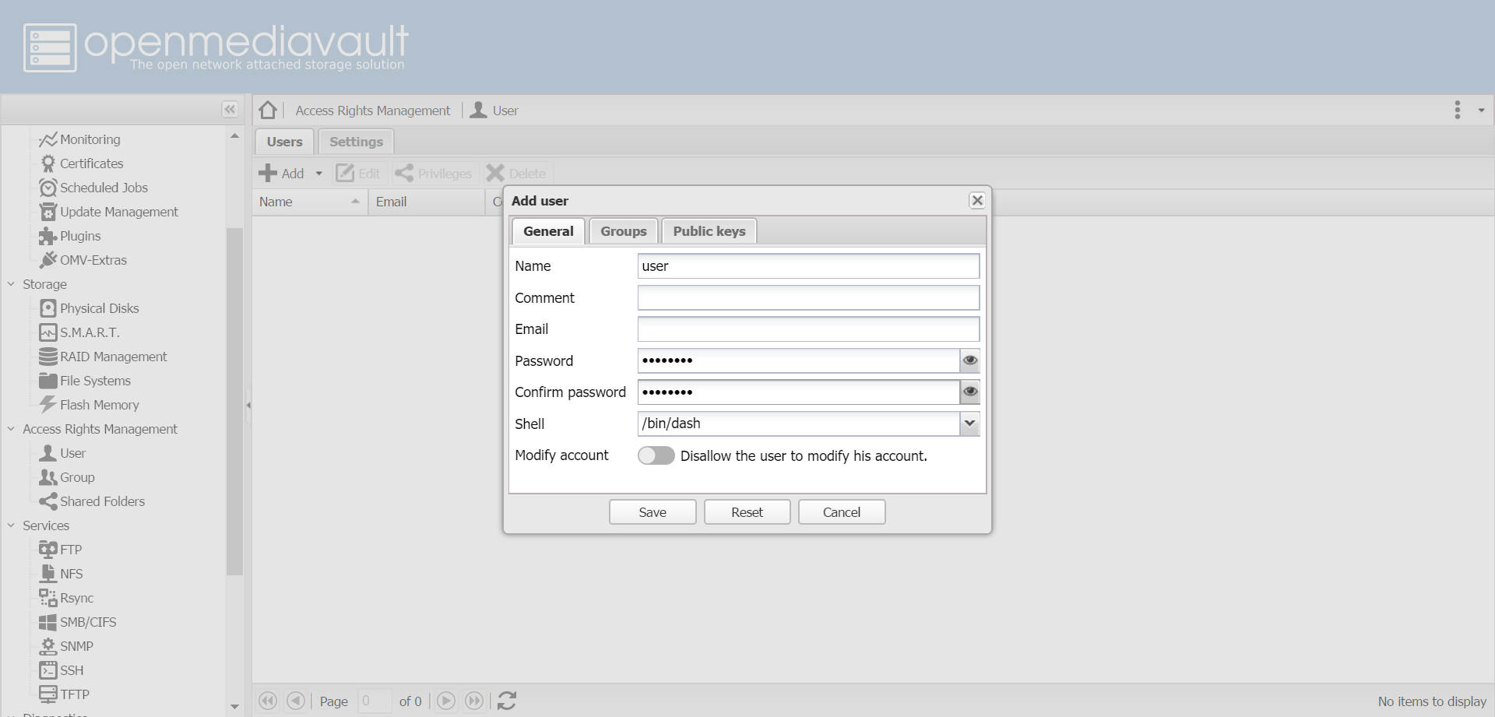This screenshot has height=717, width=1495.
Task: Open Plugins in the sidebar
Action: [x=70, y=236]
